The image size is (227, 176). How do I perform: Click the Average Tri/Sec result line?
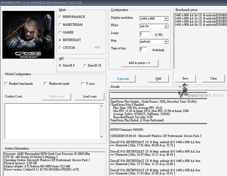click(x=141, y=114)
